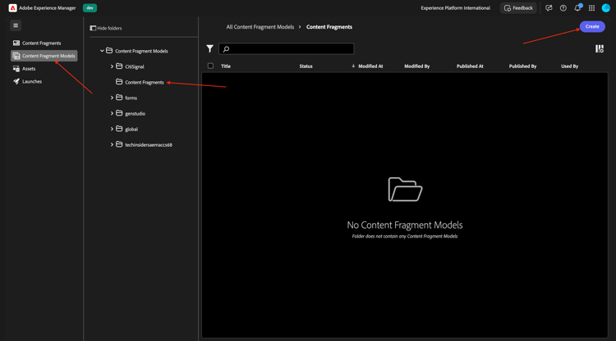The height and width of the screenshot is (341, 616).
Task: Open column settings icon
Action: tap(599, 48)
